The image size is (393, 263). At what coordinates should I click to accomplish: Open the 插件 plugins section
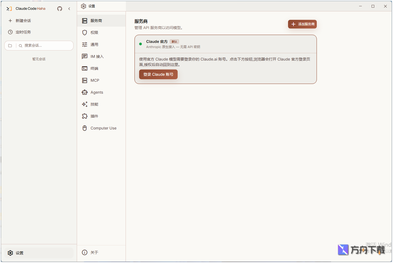pyautogui.click(x=94, y=116)
